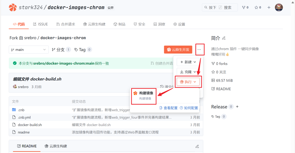Click the file icon next to .cnb.yml

(14, 117)
